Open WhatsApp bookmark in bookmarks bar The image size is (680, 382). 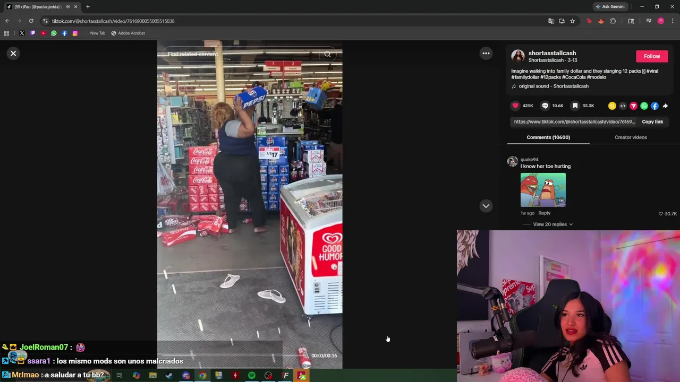point(54,33)
